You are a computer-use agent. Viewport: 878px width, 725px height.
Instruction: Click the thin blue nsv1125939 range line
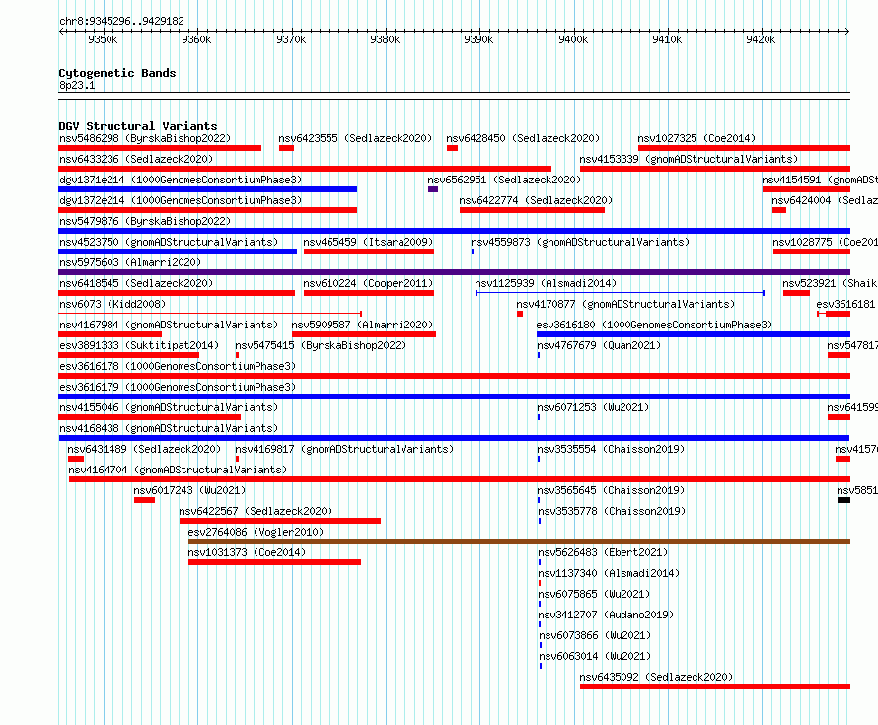click(x=620, y=293)
